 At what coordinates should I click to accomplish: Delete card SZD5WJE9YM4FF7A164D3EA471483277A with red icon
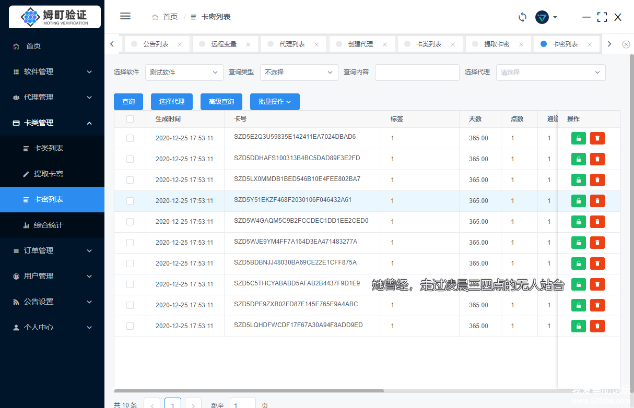(x=597, y=243)
